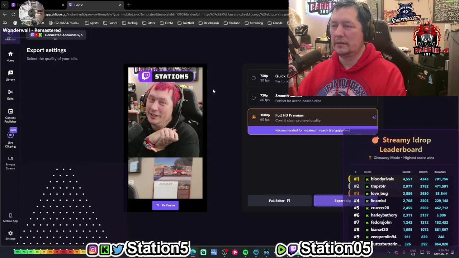The image size is (459, 258).
Task: Click the ENG US language indicator
Action: pyautogui.click(x=413, y=252)
